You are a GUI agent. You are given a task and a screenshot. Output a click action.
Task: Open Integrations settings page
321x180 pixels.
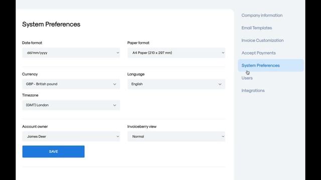[253, 90]
